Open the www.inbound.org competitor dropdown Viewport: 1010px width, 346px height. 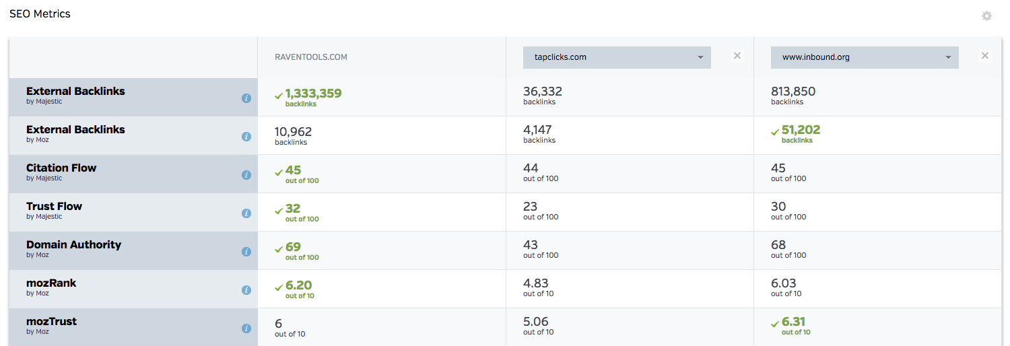(865, 57)
